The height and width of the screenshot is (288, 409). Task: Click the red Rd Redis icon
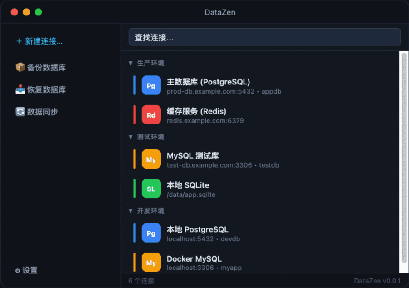[x=151, y=114]
